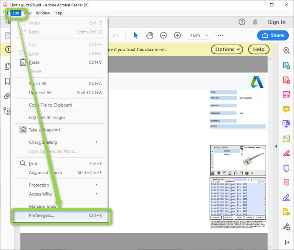Open the Bookmarks panel
Viewport: 294px width, 250px height.
(7, 81)
